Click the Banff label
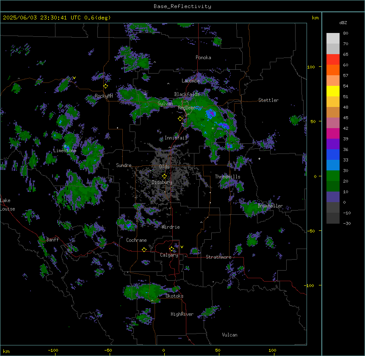The height and width of the screenshot is (356, 365). [x=53, y=240]
